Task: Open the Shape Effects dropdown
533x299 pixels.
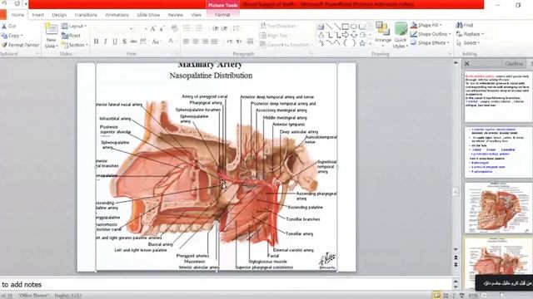Action: pos(430,42)
